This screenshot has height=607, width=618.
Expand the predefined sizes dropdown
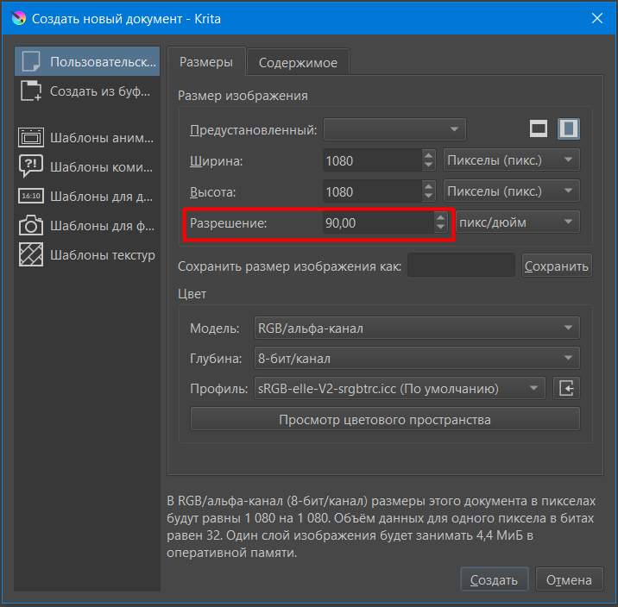tap(394, 130)
